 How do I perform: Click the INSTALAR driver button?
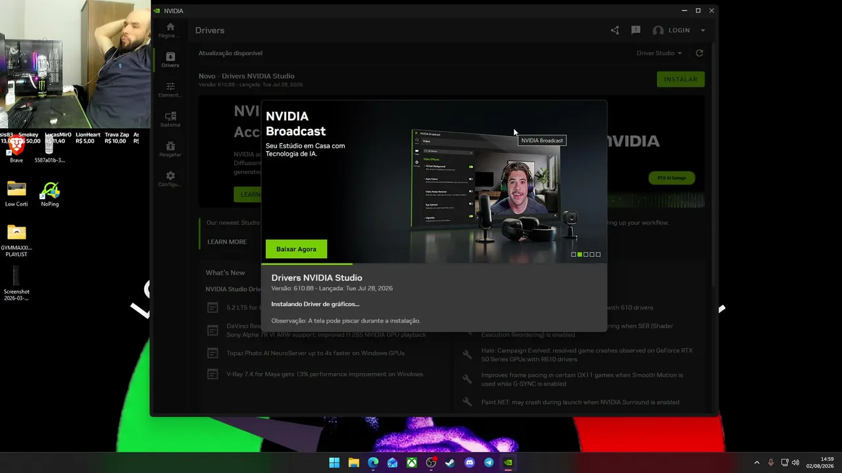[x=680, y=79]
